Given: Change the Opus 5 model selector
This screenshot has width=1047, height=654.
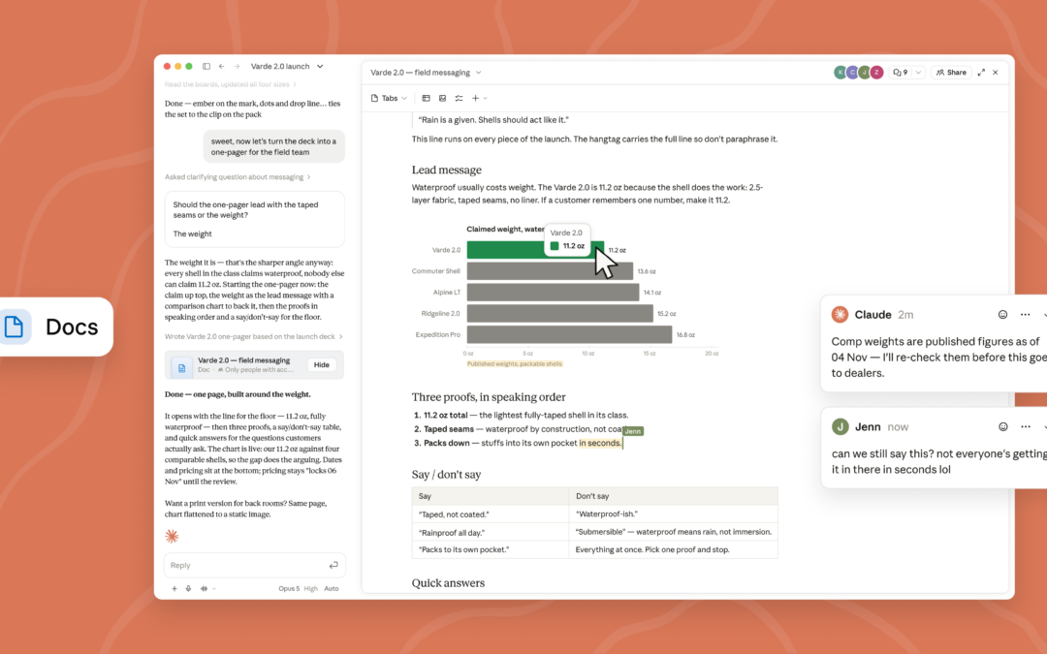Looking at the screenshot, I should (289, 589).
